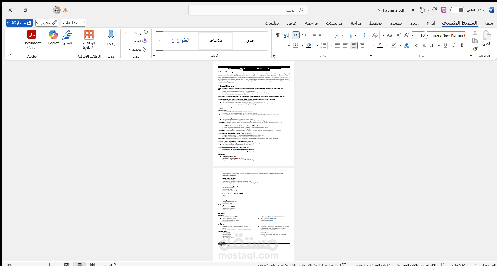
Task: Click the zoom slider in the status bar
Action: tap(38, 264)
